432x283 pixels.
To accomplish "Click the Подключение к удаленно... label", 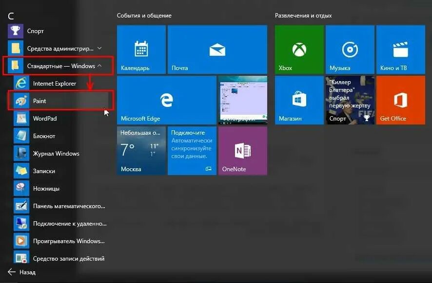I will [70, 224].
